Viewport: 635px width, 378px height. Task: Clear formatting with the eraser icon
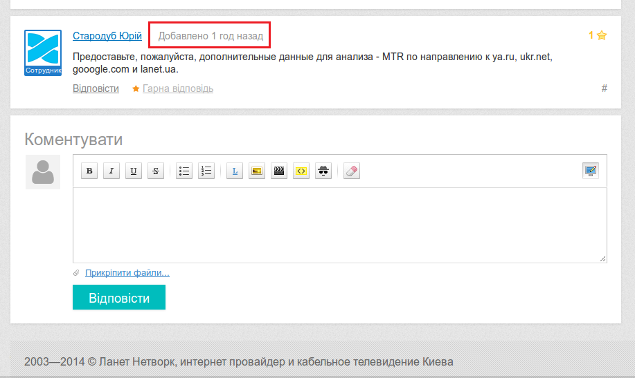(x=352, y=171)
